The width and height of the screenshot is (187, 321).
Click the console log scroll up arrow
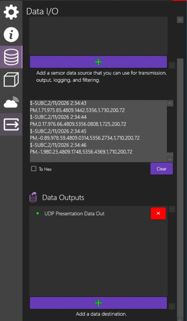click(x=170, y=103)
